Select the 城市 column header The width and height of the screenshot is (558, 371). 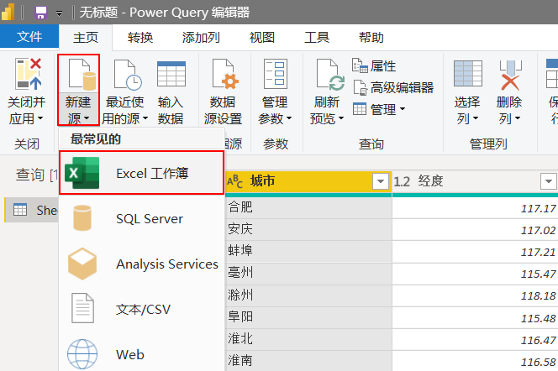(x=308, y=181)
